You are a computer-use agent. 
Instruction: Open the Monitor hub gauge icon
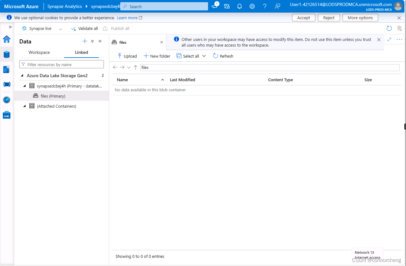(7, 100)
